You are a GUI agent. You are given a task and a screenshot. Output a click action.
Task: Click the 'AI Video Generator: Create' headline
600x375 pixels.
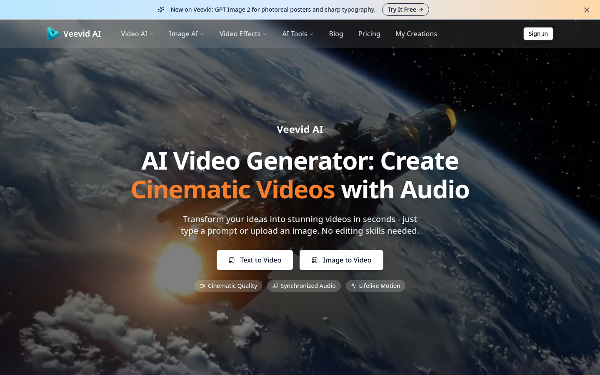pos(300,161)
